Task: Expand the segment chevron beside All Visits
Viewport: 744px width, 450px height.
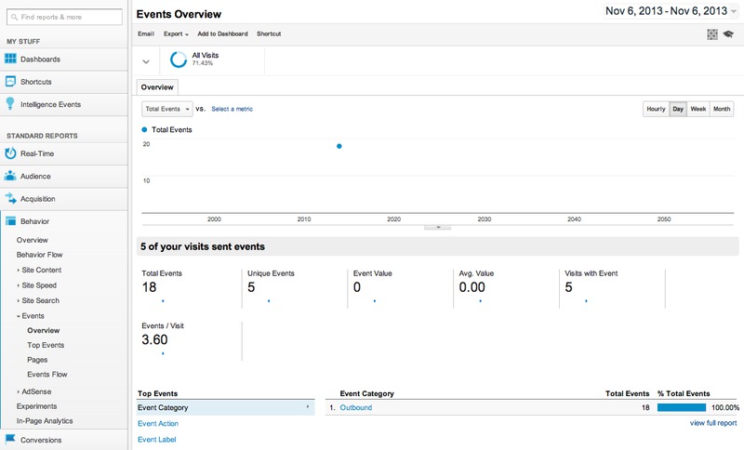Action: (x=146, y=61)
